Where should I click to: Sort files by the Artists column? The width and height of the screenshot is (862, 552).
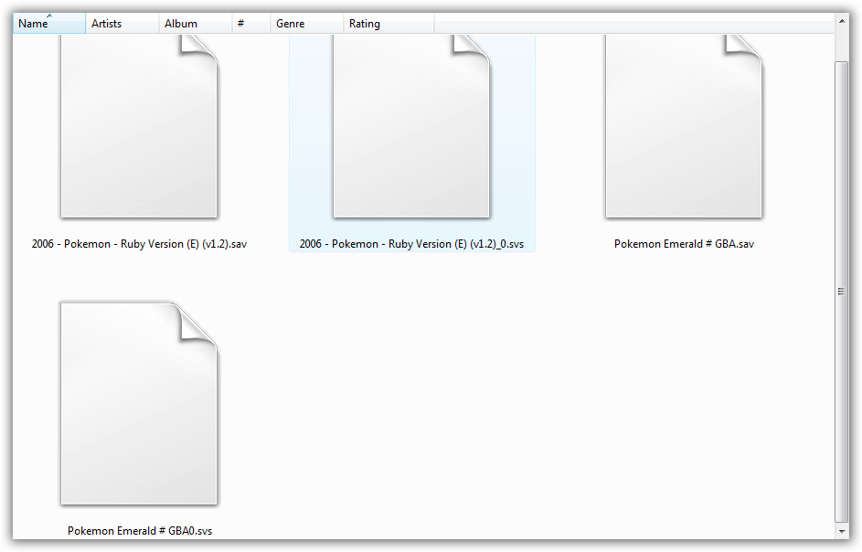122,24
